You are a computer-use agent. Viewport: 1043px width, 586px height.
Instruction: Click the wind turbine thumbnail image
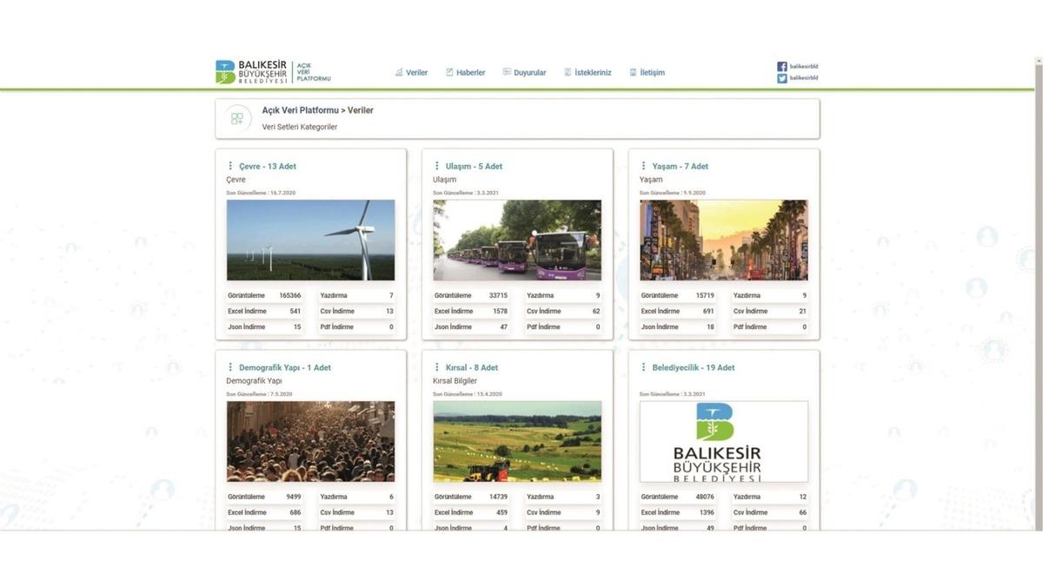point(310,240)
